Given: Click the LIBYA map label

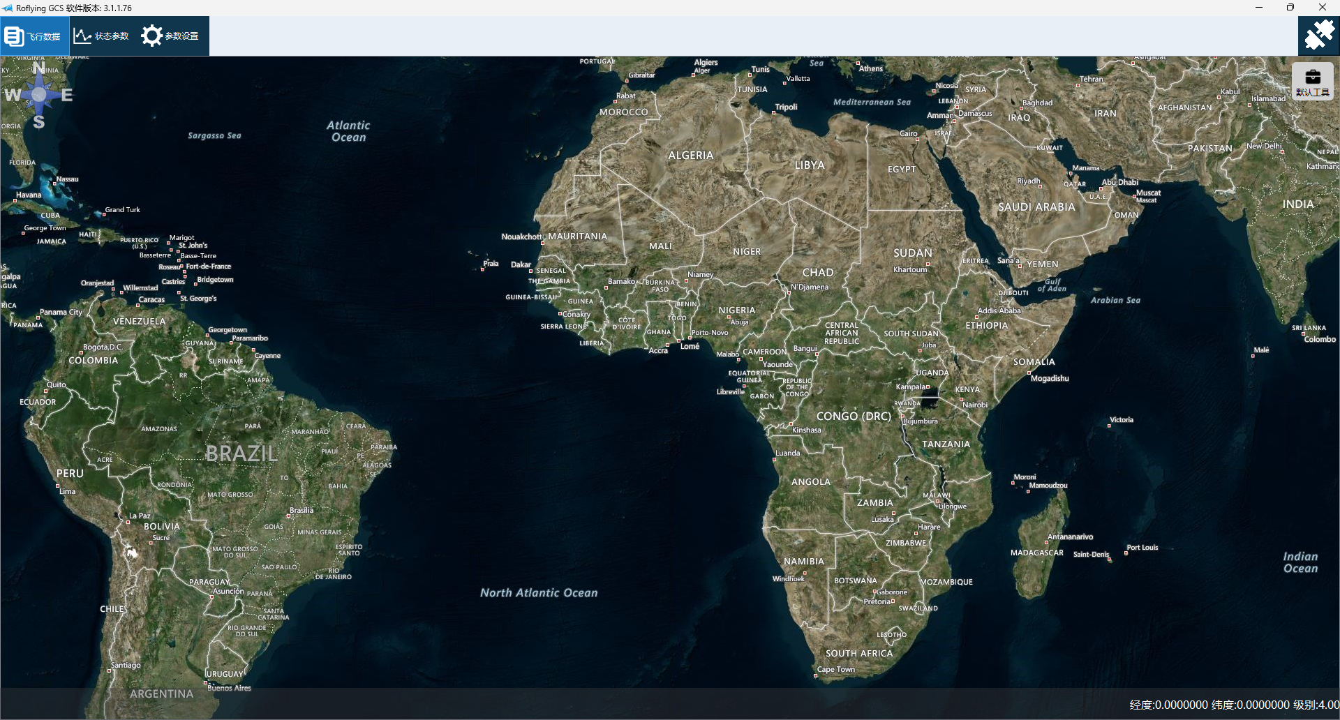Looking at the screenshot, I should (810, 165).
